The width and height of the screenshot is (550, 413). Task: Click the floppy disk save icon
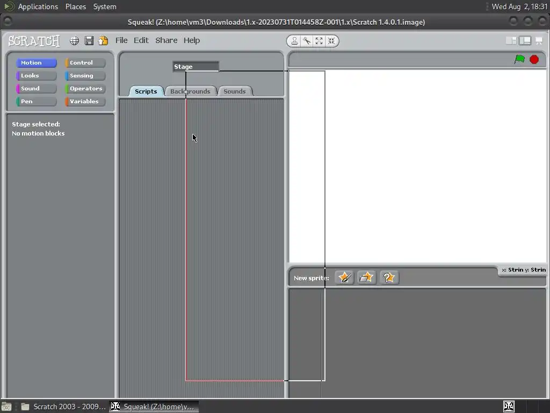pos(89,41)
